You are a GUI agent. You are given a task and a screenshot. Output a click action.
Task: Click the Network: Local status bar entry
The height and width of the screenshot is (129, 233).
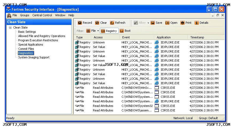point(183,118)
